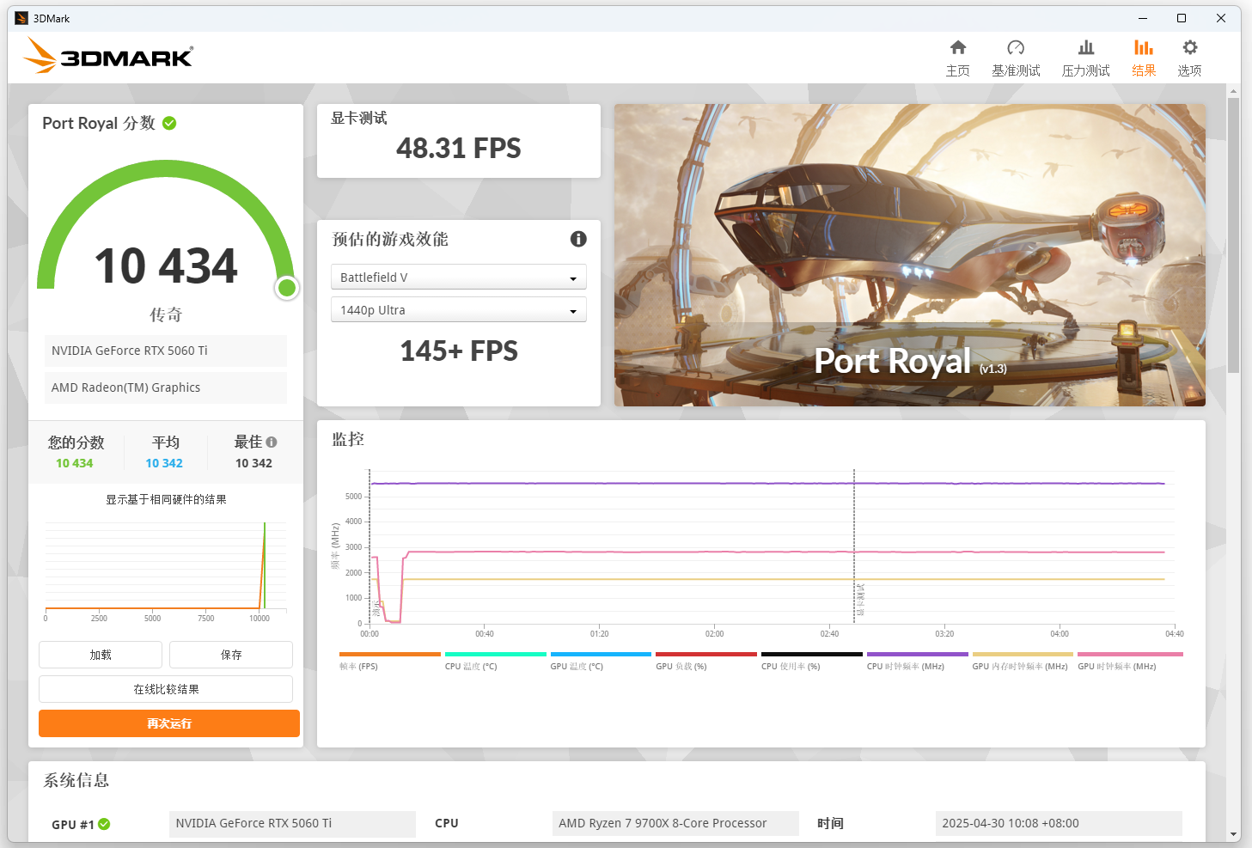Click the AMD Ryzen 7 9700X 8-Core Processor field
1252x848 pixels.
click(x=675, y=823)
